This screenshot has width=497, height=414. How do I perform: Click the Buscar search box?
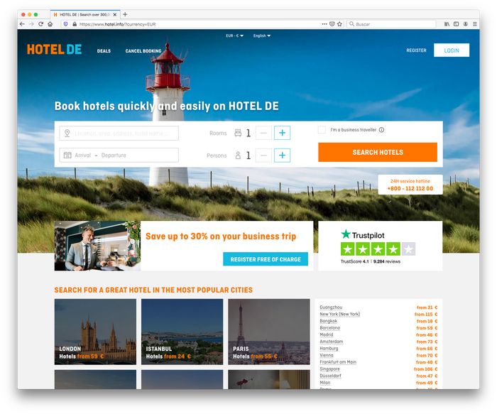(x=391, y=24)
